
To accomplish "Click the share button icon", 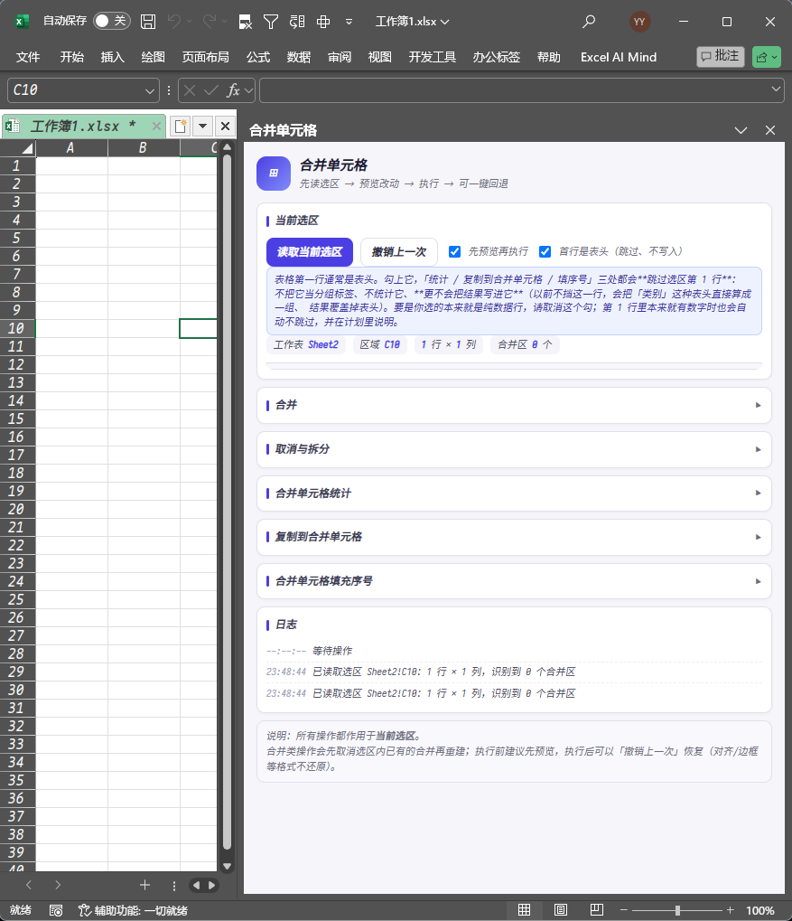I will (766, 57).
